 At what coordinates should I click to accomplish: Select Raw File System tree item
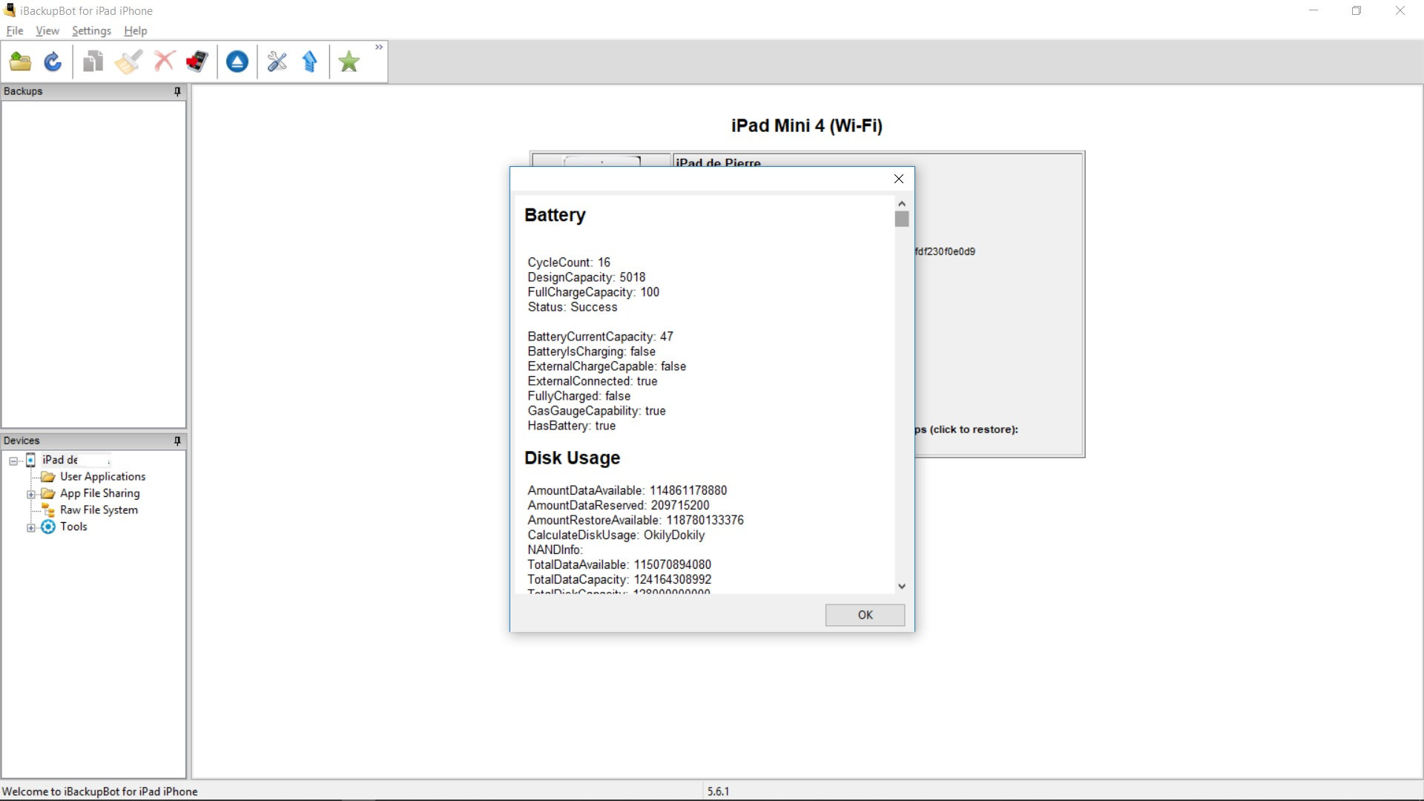click(x=99, y=510)
